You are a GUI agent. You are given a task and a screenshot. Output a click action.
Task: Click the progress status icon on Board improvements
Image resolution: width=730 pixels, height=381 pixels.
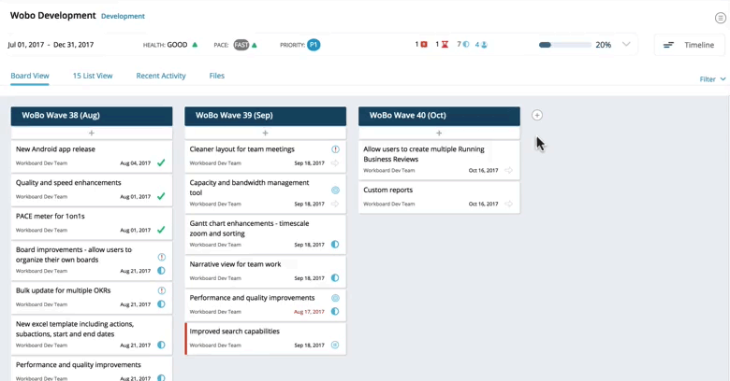161,271
